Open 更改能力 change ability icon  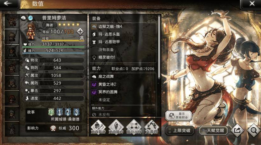pos(116,127)
